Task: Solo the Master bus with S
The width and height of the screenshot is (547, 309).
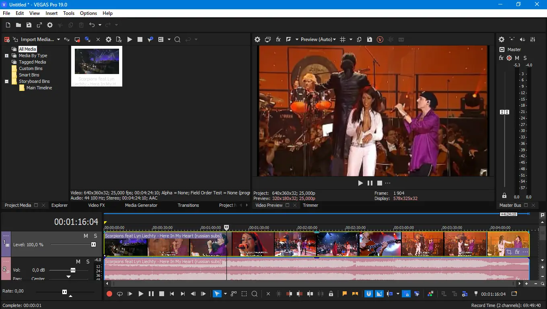Action: click(525, 58)
